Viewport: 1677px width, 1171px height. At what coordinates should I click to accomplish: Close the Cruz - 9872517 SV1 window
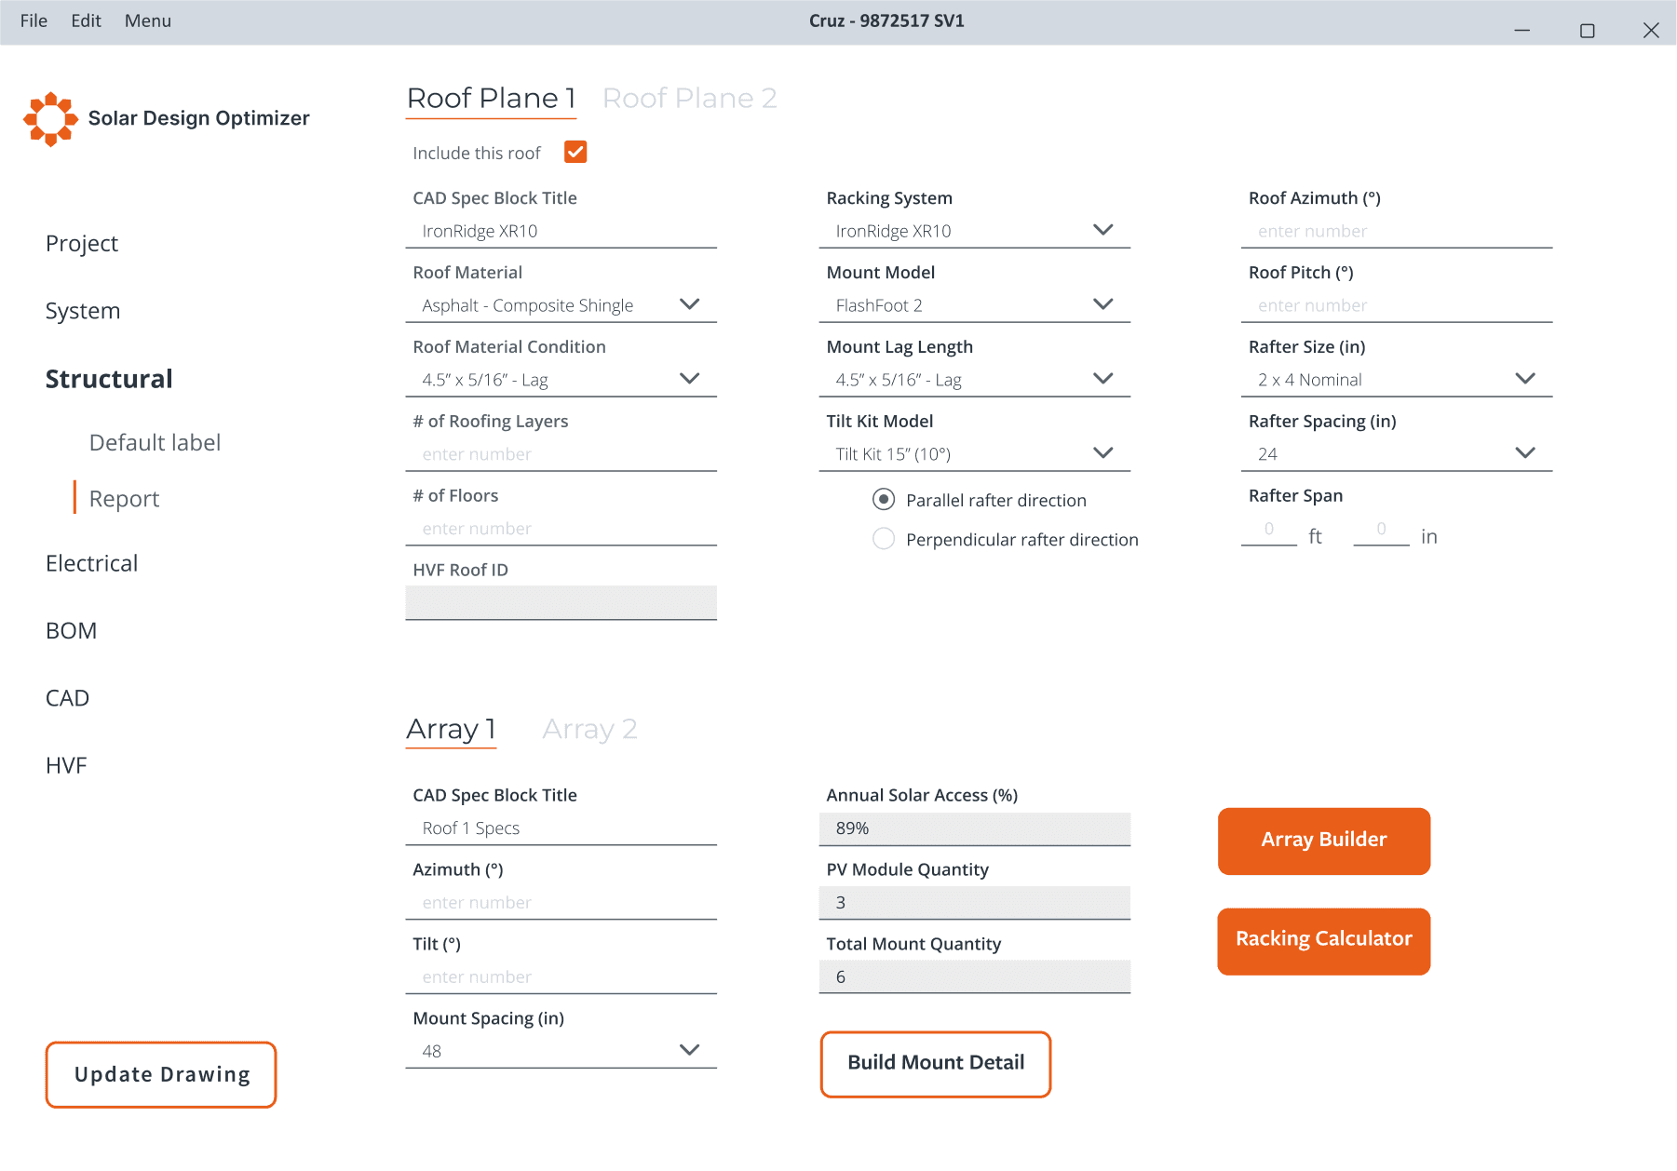[1651, 31]
